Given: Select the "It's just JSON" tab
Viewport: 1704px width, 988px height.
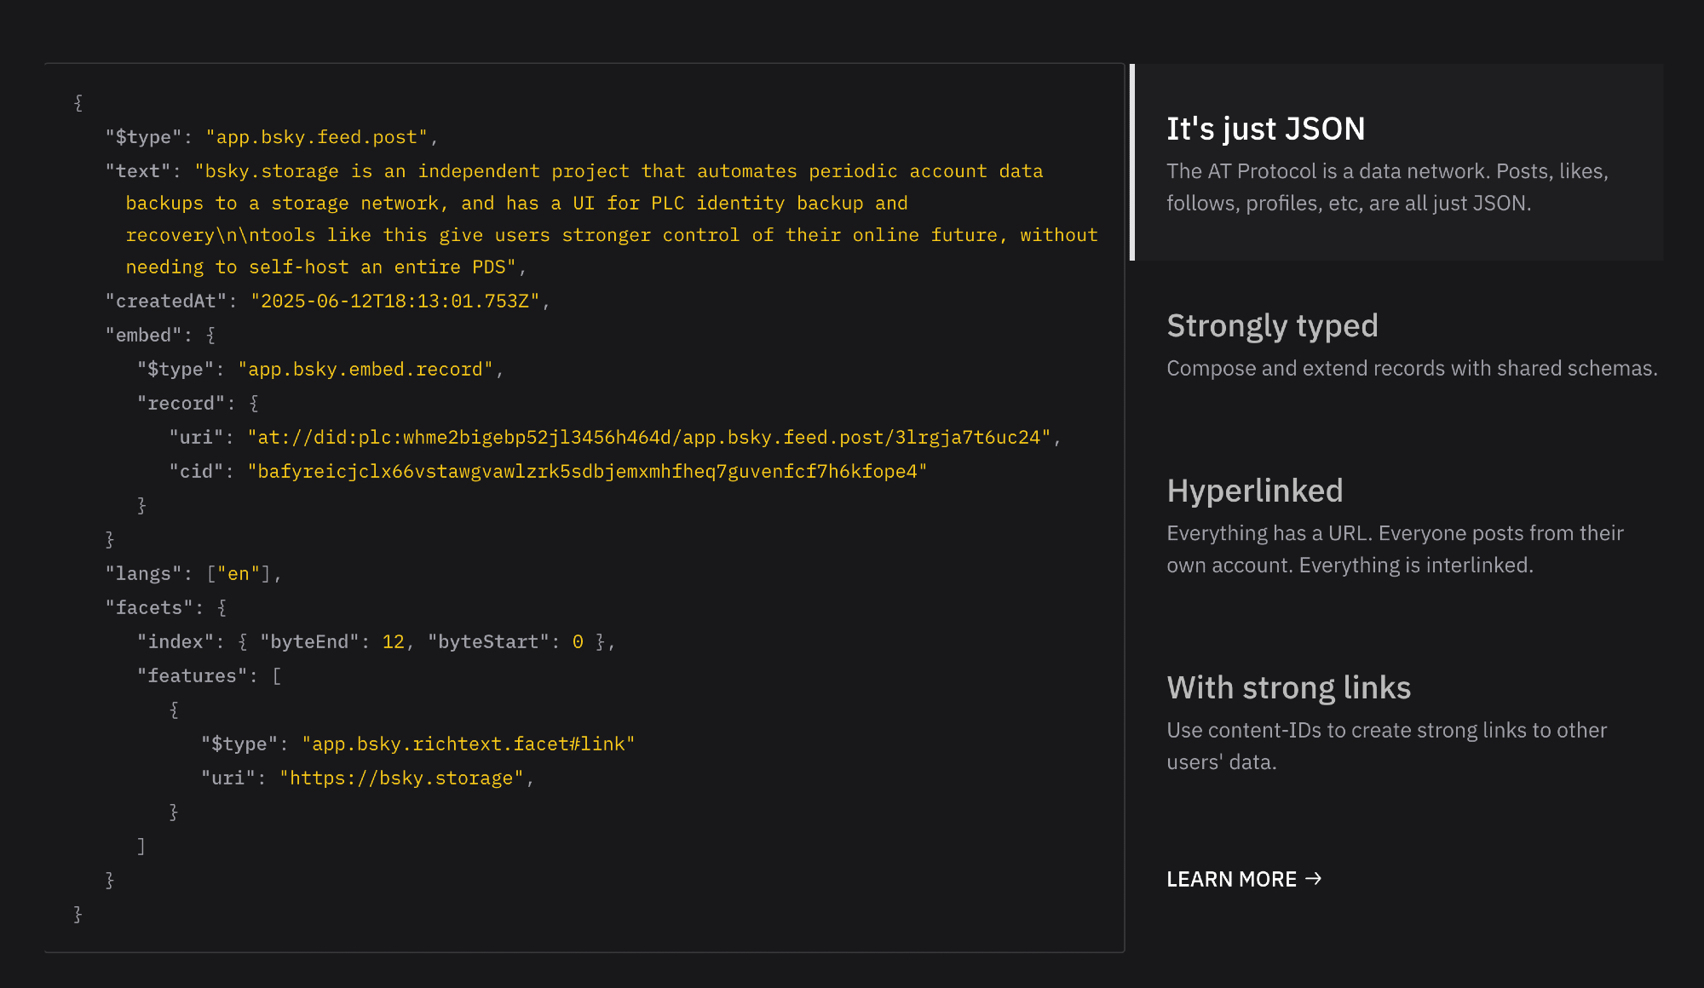Looking at the screenshot, I should [1265, 129].
